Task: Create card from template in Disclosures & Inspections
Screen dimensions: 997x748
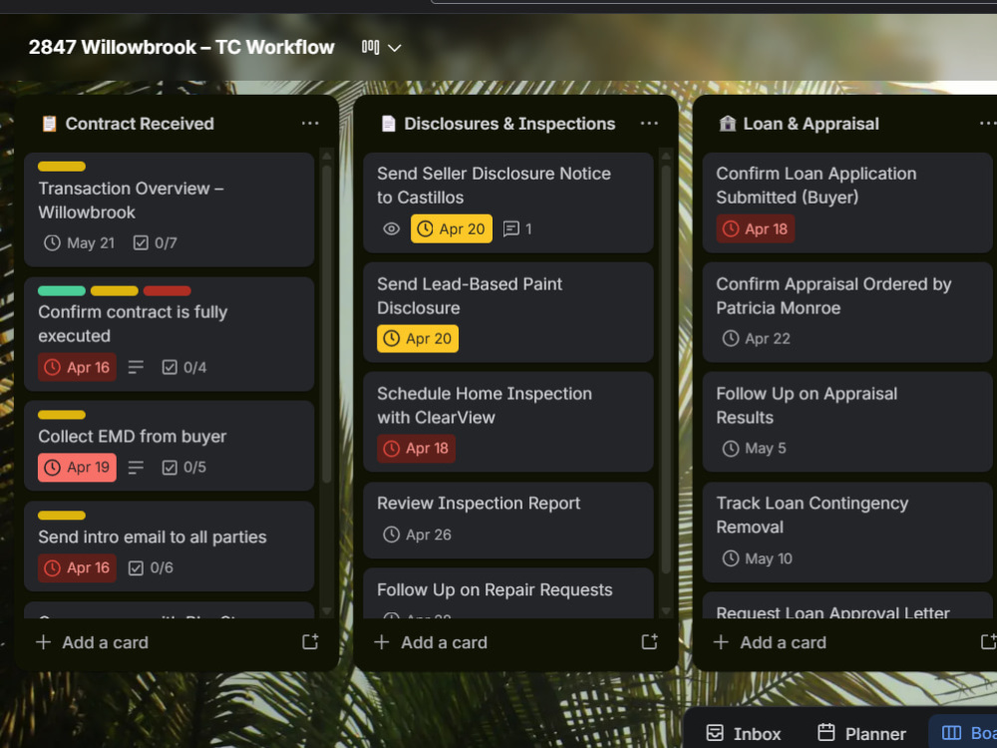Action: click(x=649, y=641)
